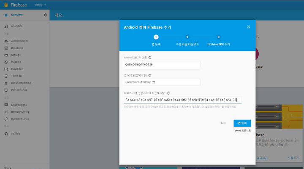The width and height of the screenshot is (304, 169).
Task: Open the Dynamic Links menu item
Action: click(20, 119)
